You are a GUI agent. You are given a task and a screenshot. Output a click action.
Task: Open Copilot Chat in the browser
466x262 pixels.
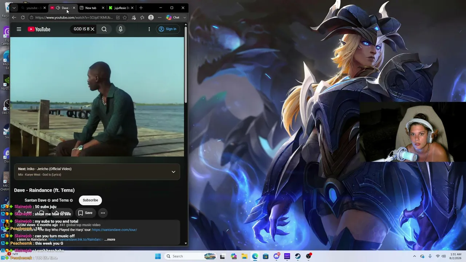[x=173, y=17]
